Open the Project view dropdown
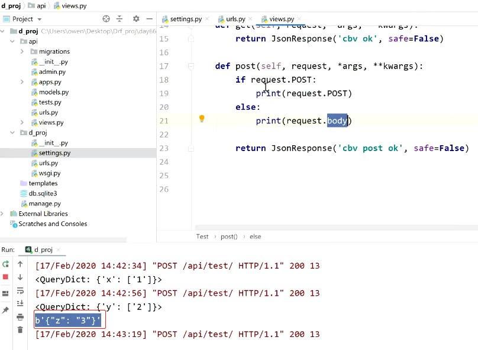This screenshot has height=350, width=478. click(x=39, y=19)
